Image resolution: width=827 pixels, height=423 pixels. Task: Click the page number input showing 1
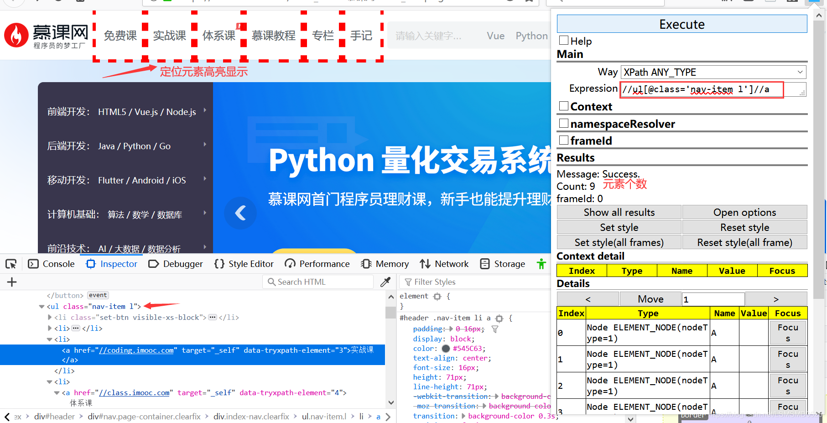coord(713,299)
